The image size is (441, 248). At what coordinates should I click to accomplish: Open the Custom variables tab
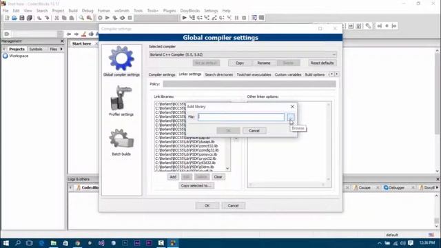click(x=288, y=74)
